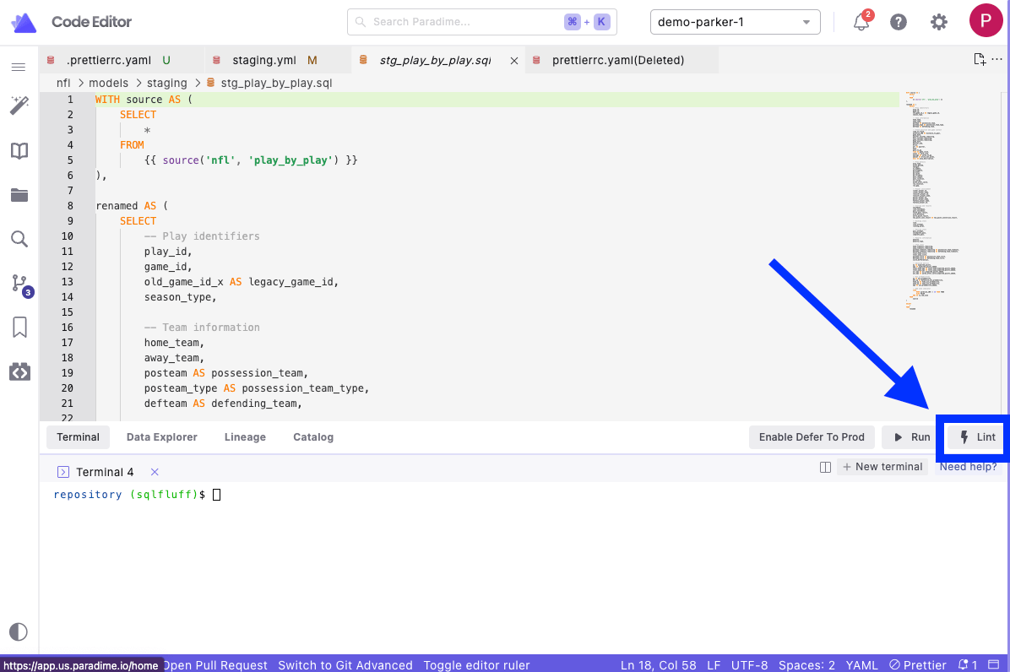Close Terminal 4 with the X
The image size is (1010, 672).
[x=155, y=472]
